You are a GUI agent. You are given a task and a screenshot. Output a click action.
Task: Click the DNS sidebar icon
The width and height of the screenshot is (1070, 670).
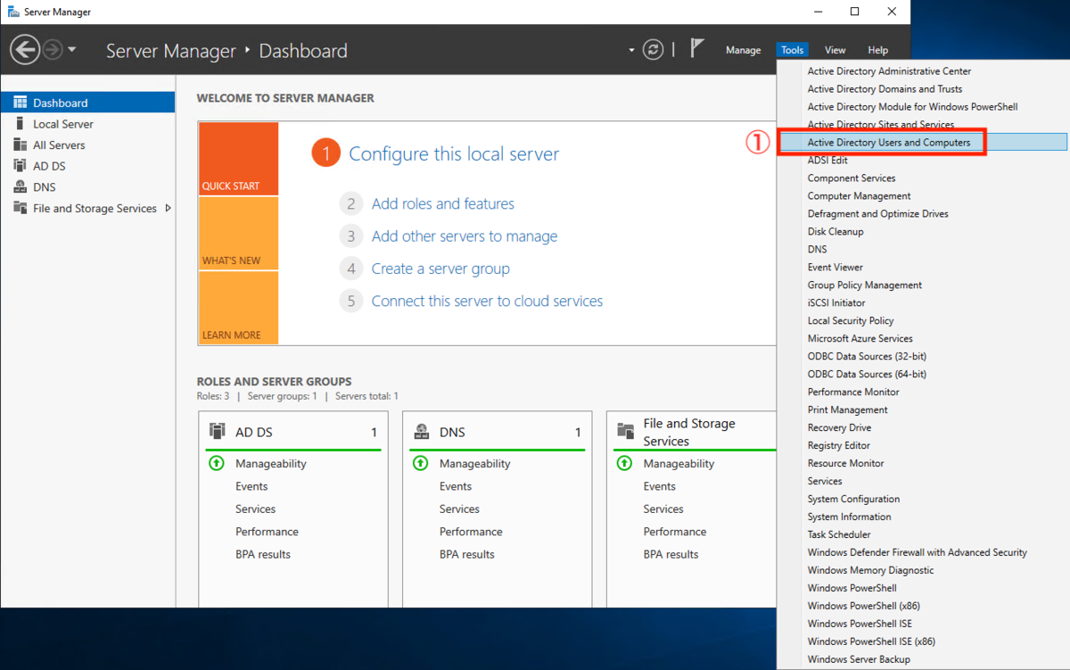click(x=20, y=186)
